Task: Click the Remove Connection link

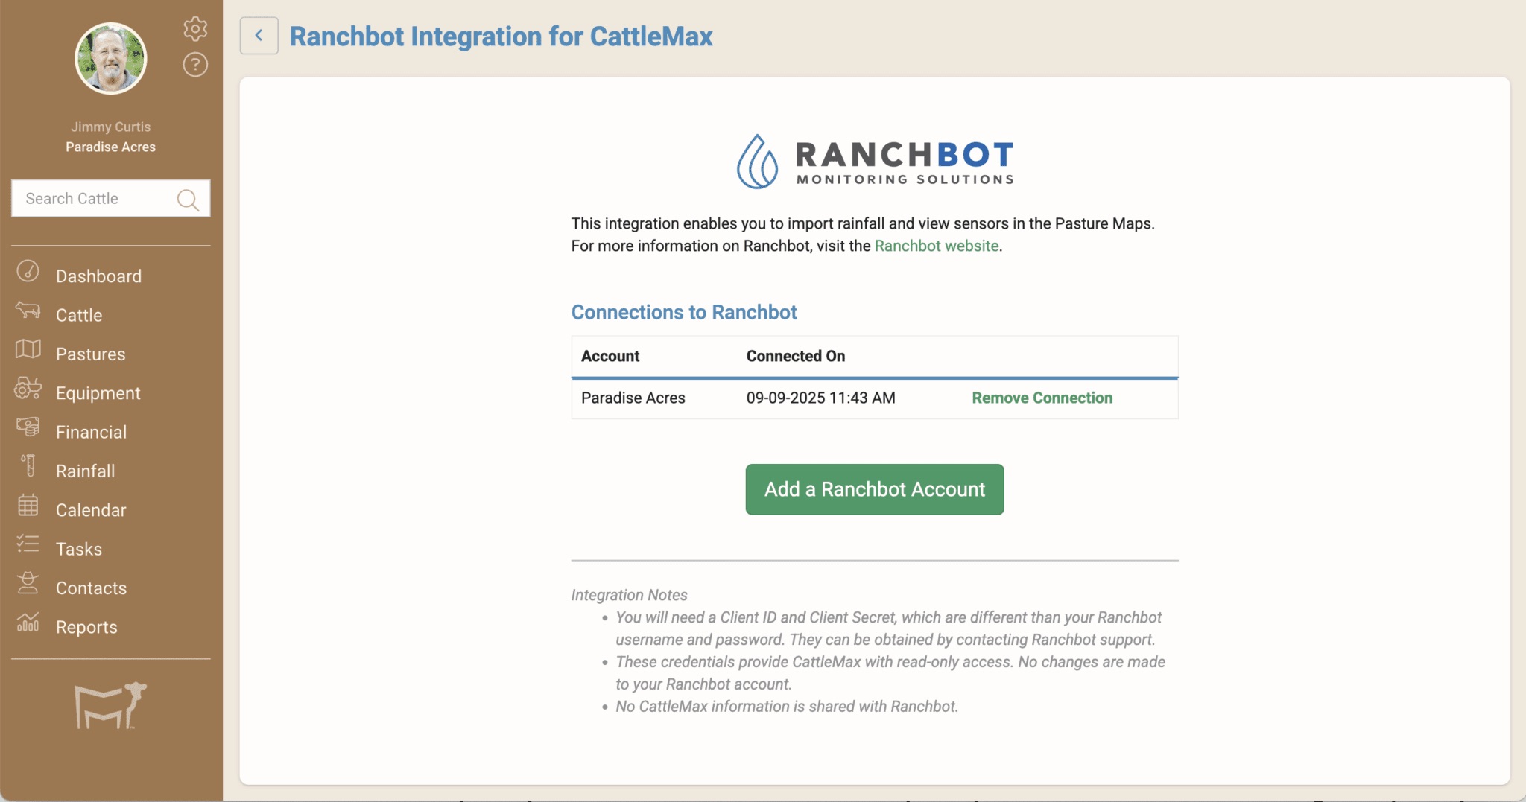Action: pyautogui.click(x=1042, y=398)
